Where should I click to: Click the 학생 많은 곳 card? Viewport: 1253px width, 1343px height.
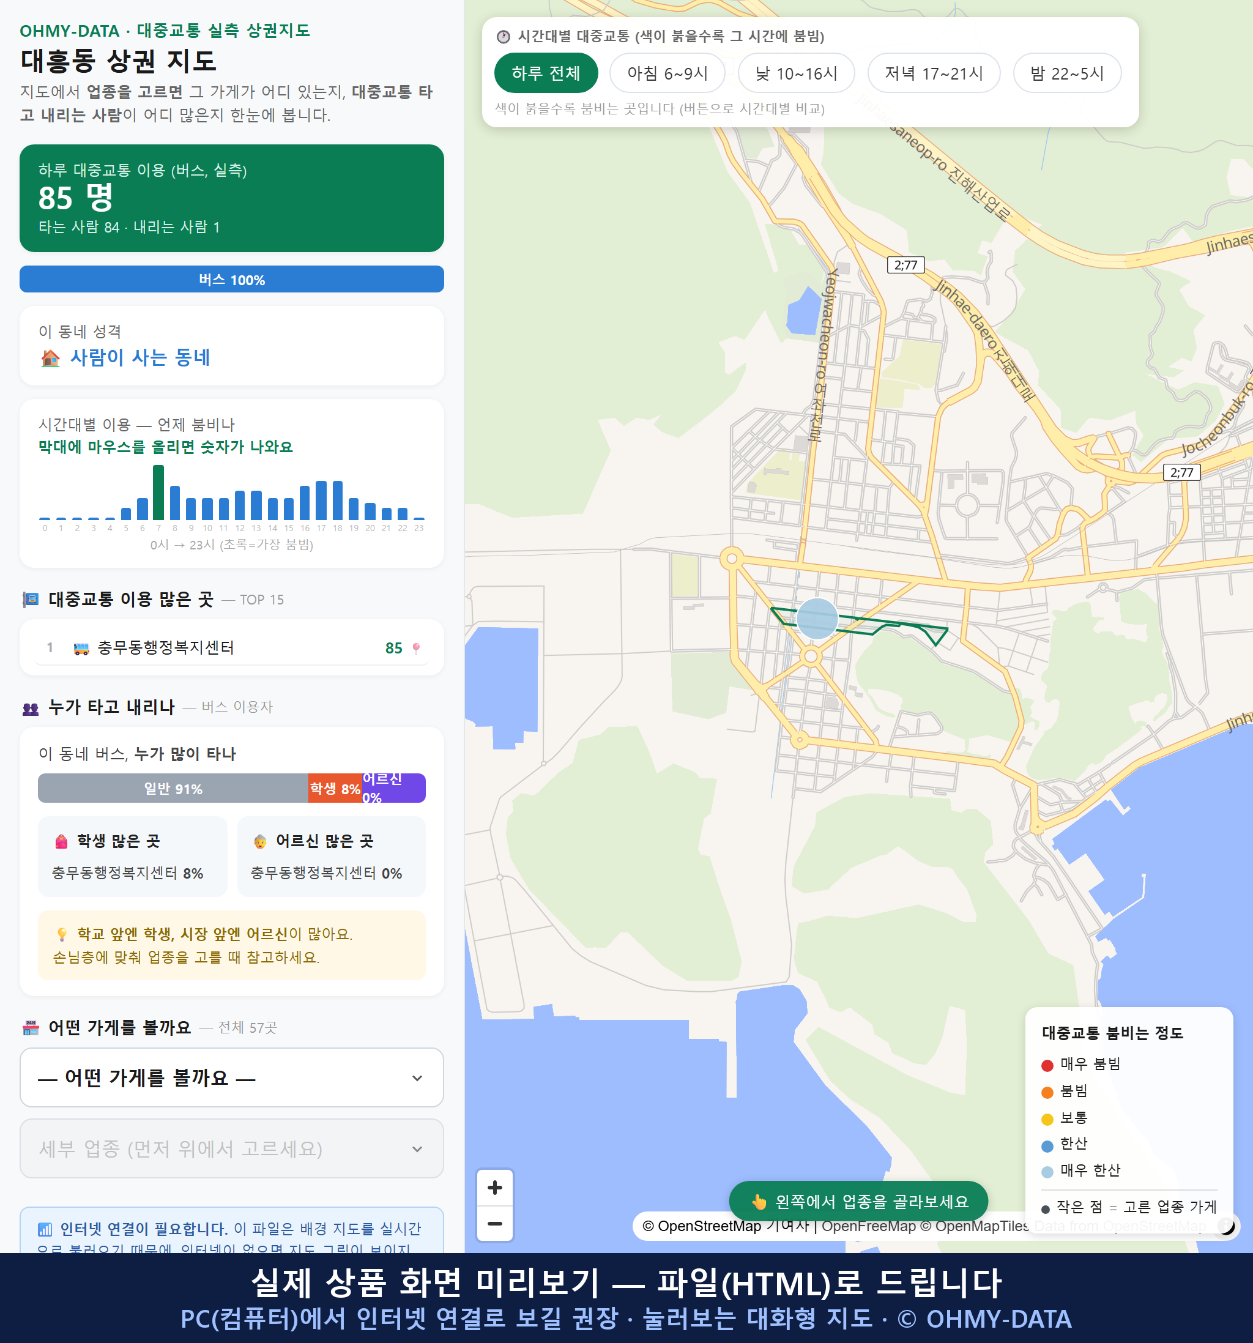tap(132, 856)
